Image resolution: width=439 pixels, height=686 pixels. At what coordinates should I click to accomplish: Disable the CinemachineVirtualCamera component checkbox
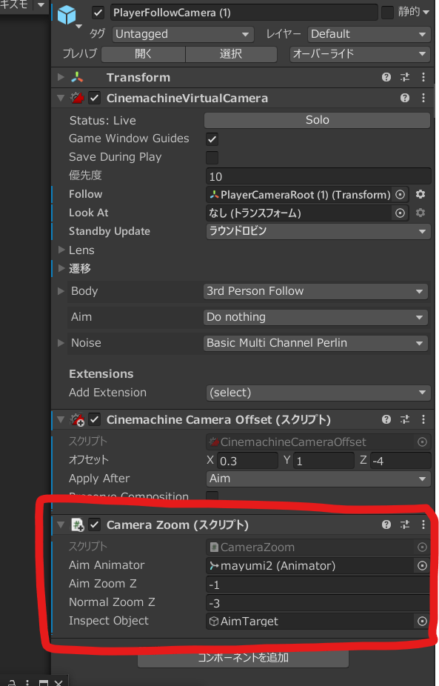coord(95,99)
